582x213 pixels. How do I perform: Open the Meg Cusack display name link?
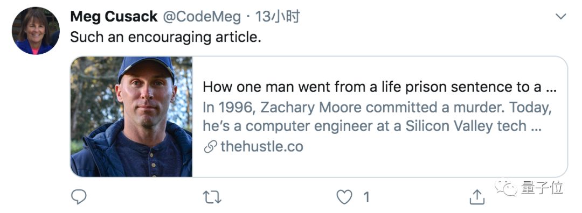[114, 17]
